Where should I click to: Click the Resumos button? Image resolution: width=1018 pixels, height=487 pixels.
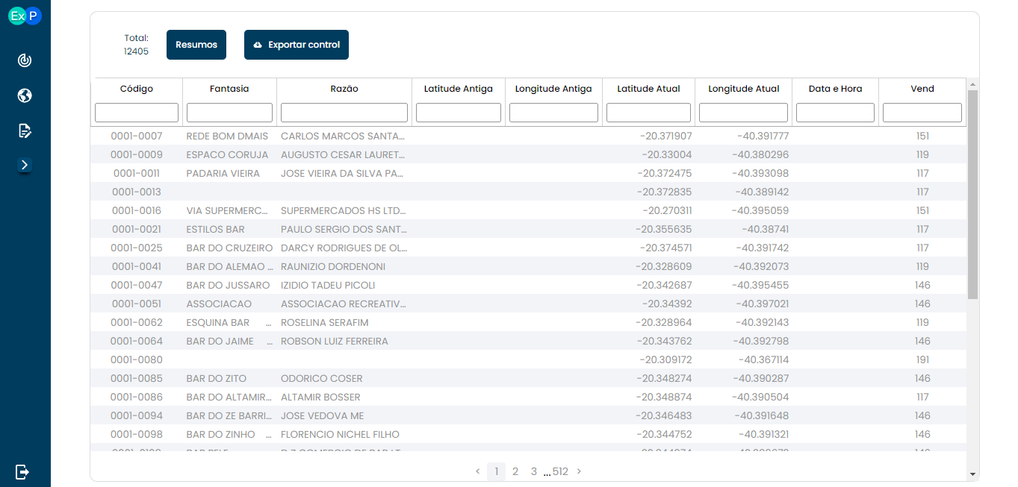click(x=196, y=45)
